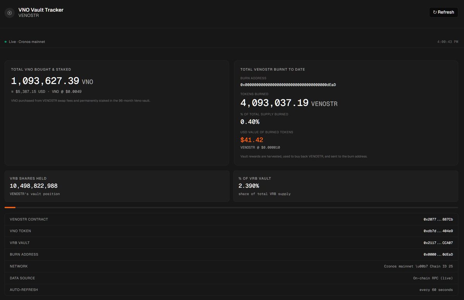Screen dimensions: 464x300
Task: Click the orange $41.42 burned value
Action: (x=252, y=140)
